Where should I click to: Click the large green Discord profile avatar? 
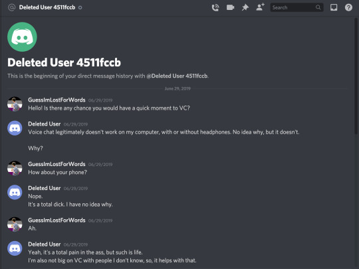(22, 37)
